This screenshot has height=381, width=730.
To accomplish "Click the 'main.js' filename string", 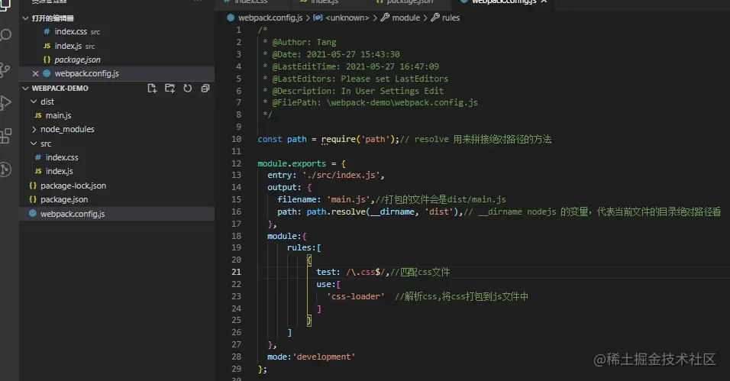I will pyautogui.click(x=348, y=199).
